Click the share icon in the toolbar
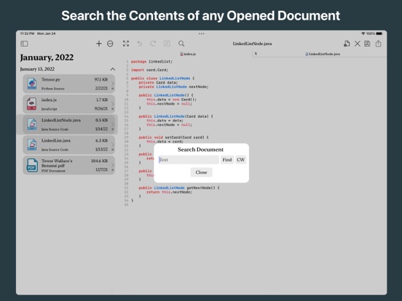 coord(378,44)
